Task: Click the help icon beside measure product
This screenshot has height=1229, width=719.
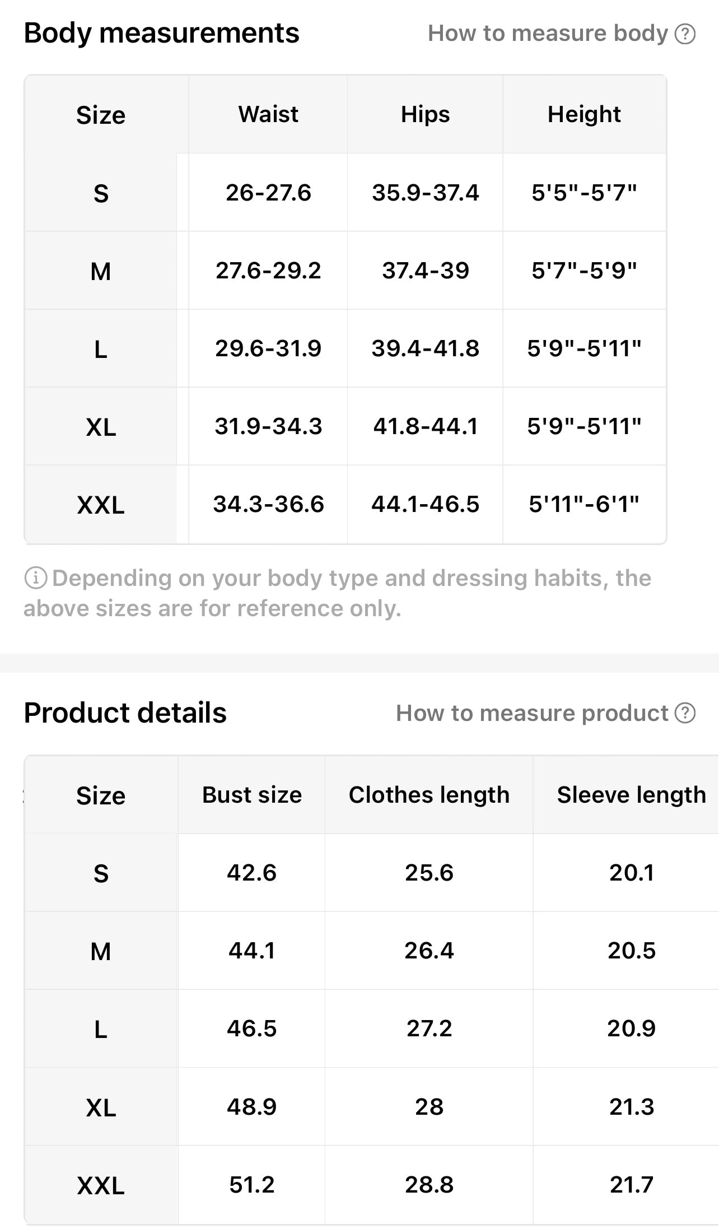Action: tap(685, 713)
